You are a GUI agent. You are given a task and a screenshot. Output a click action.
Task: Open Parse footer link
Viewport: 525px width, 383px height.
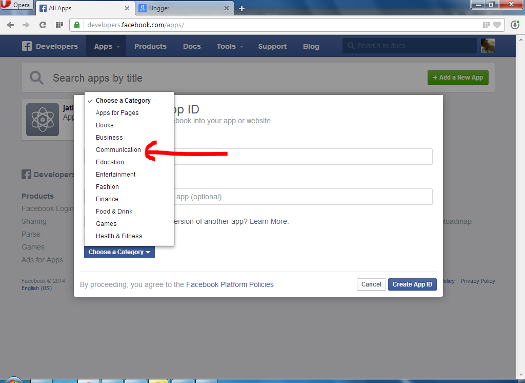(31, 234)
